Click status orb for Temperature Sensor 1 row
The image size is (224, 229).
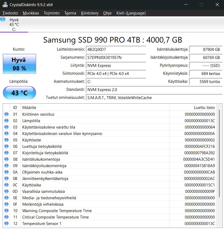point(6,223)
